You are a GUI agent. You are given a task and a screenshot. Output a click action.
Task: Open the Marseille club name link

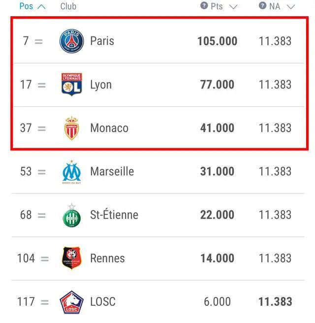[x=112, y=172]
